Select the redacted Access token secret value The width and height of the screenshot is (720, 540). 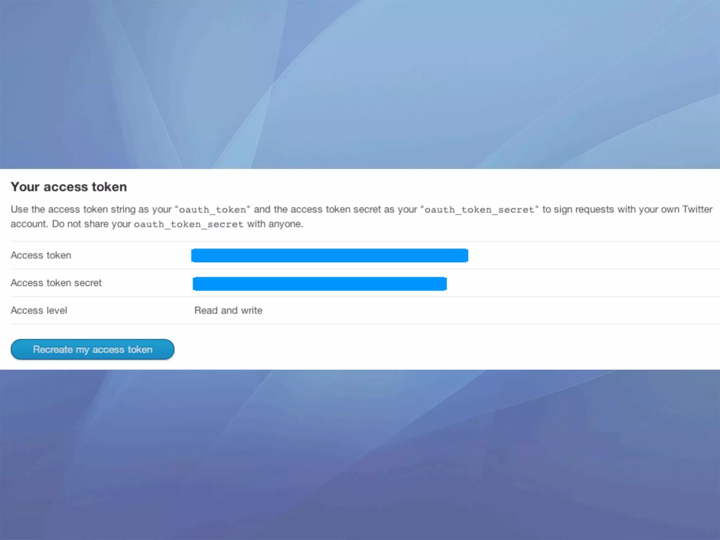pyautogui.click(x=320, y=284)
